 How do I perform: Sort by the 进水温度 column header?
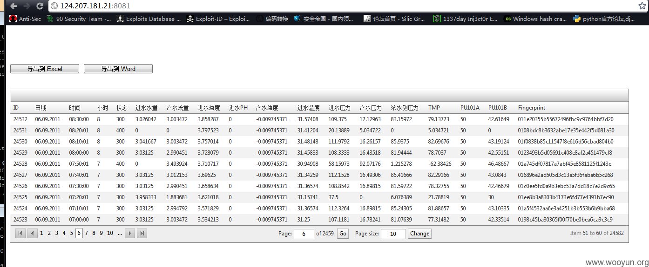(309, 108)
